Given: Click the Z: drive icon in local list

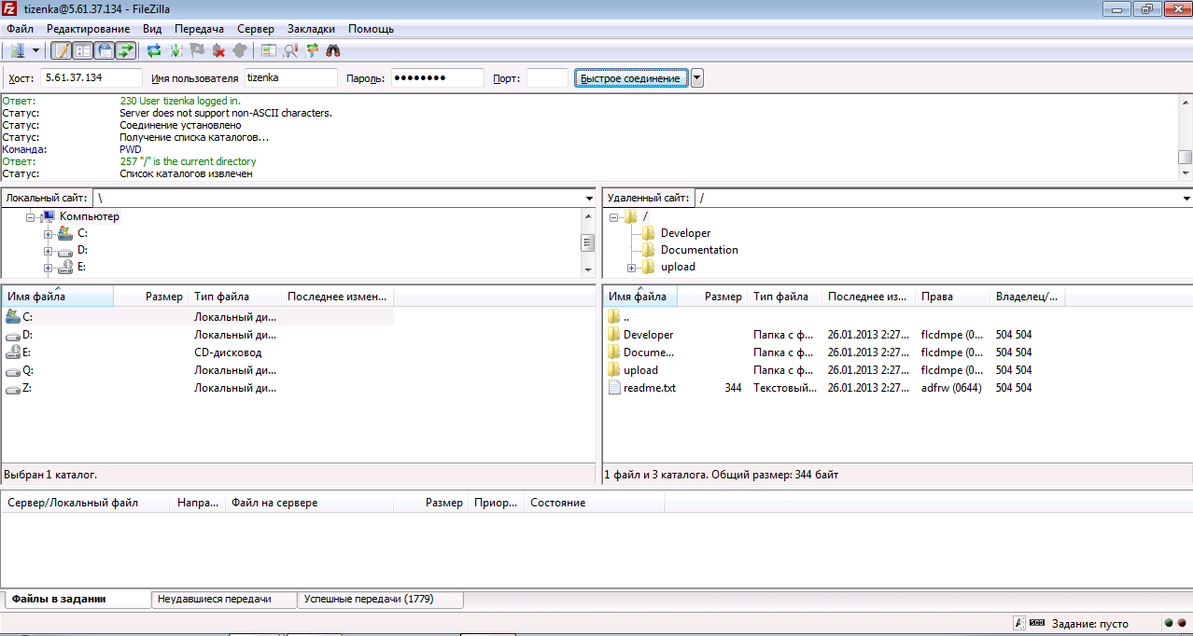Looking at the screenshot, I should click(x=13, y=388).
